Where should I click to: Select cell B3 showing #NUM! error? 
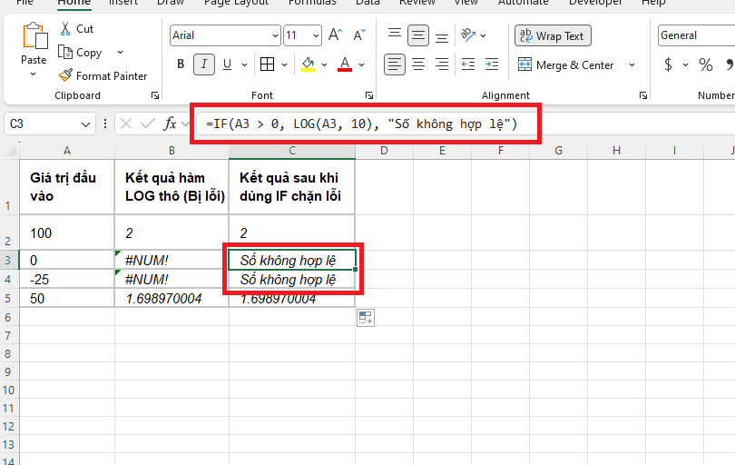pos(171,260)
